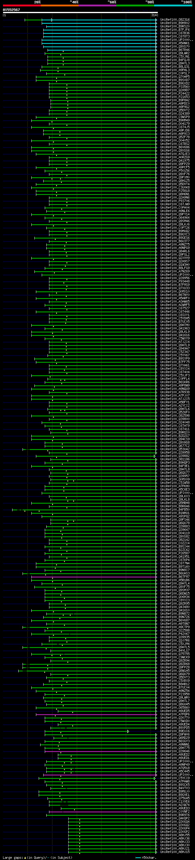Select label UniRef100_O81186
195x860 pixels.
tap(175, 459)
